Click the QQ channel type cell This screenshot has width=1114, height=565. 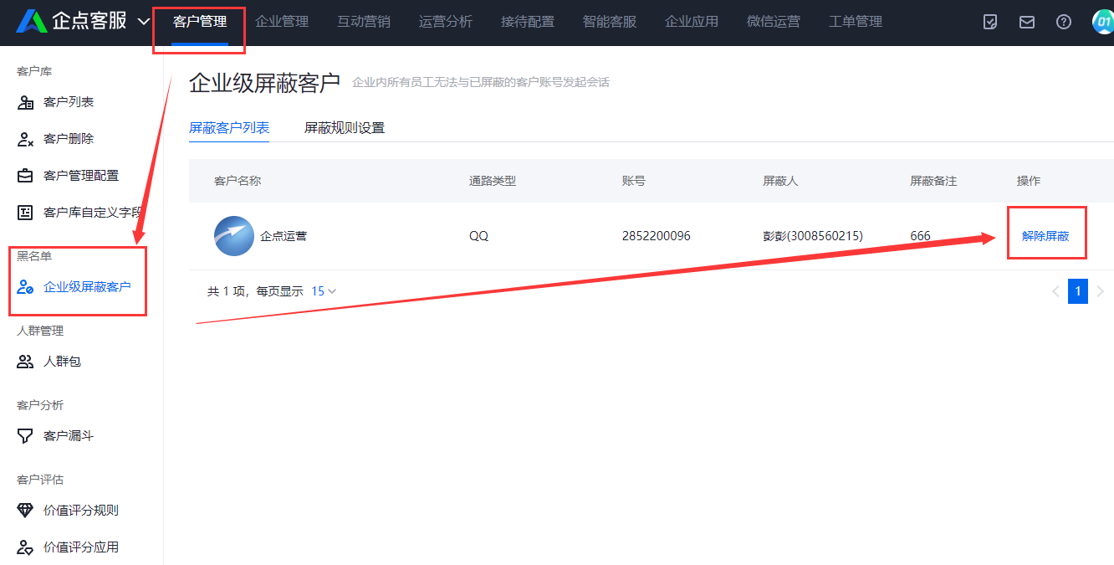tap(478, 236)
